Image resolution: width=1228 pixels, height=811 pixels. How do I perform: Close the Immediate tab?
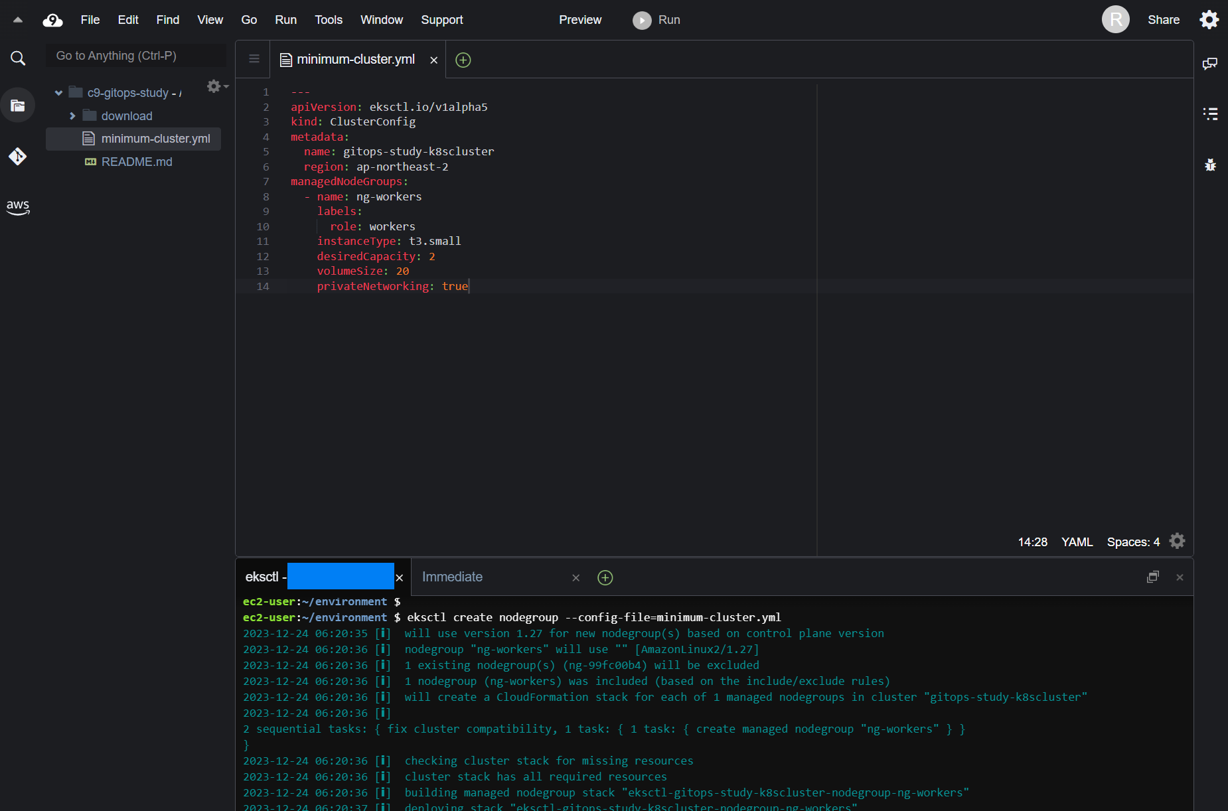pyautogui.click(x=576, y=578)
